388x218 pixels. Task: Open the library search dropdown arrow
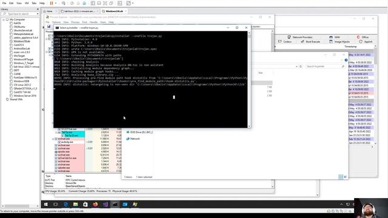pyautogui.click(x=38, y=14)
